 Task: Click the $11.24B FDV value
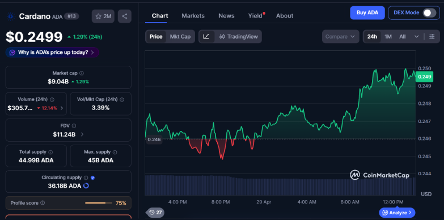(x=64, y=134)
